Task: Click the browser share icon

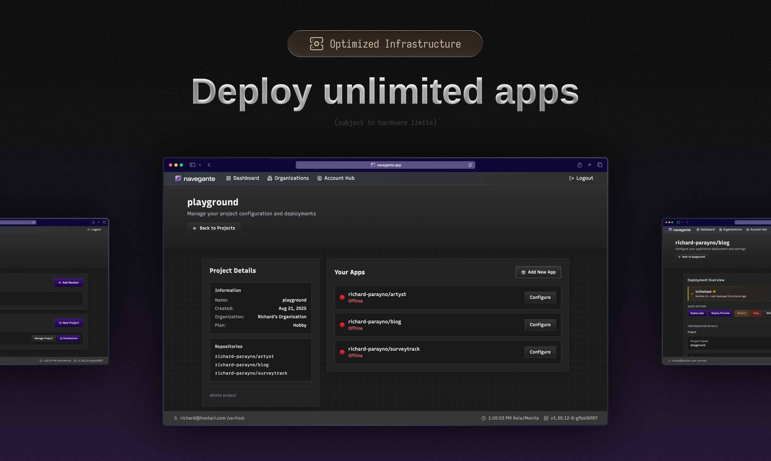Action: click(579, 165)
